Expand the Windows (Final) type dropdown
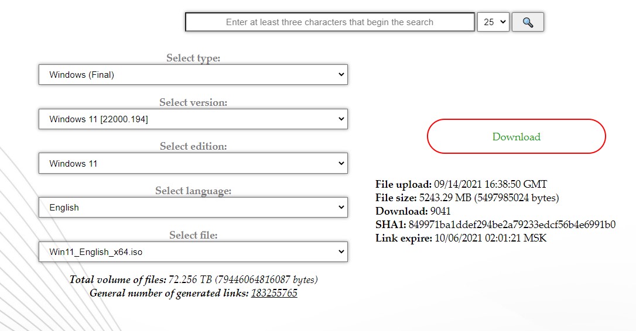Image resolution: width=636 pixels, height=331 pixels. pyautogui.click(x=193, y=75)
